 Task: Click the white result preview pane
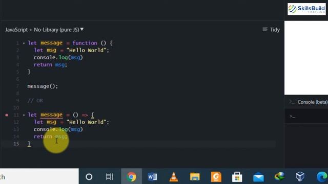[x=306, y=58]
